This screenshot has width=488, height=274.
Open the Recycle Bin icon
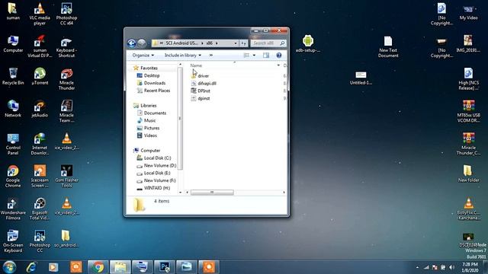13,76
